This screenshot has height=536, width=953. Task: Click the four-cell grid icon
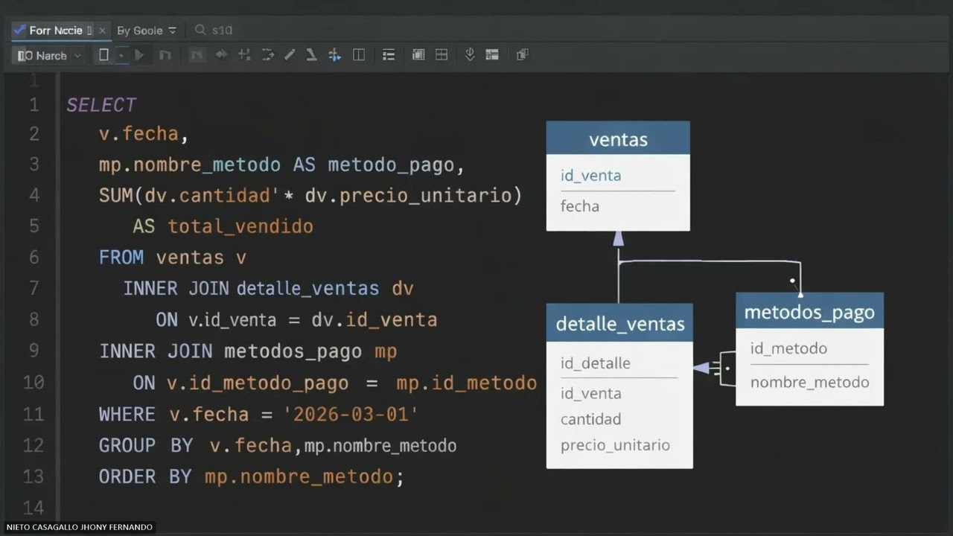pos(442,55)
